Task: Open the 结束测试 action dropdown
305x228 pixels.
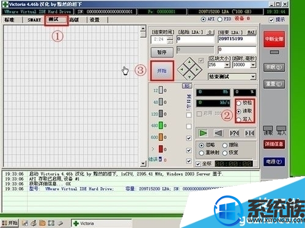Action: (253, 77)
